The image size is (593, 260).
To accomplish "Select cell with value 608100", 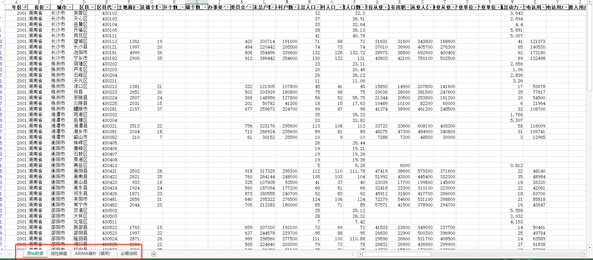I will (x=422, y=126).
